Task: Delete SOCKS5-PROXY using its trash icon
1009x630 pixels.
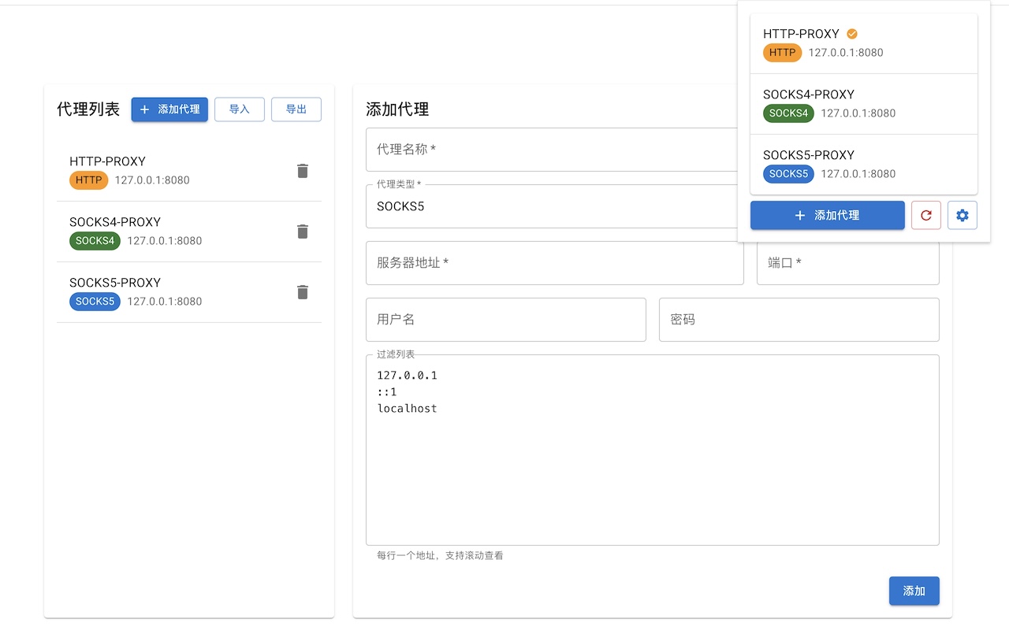Action: [302, 292]
